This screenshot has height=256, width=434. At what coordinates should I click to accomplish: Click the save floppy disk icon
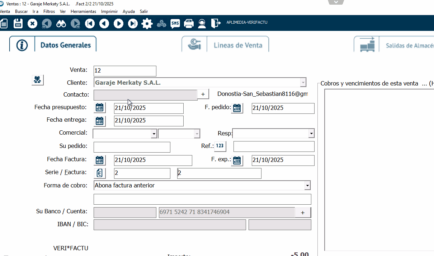[18, 24]
